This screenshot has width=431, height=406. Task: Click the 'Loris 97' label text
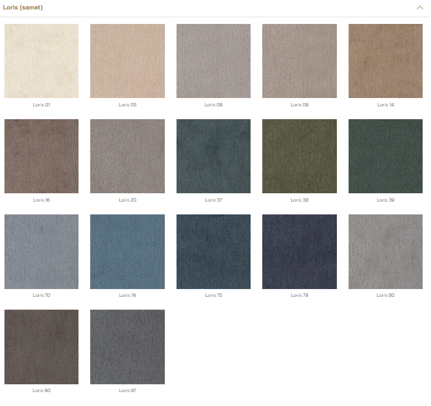[128, 390]
